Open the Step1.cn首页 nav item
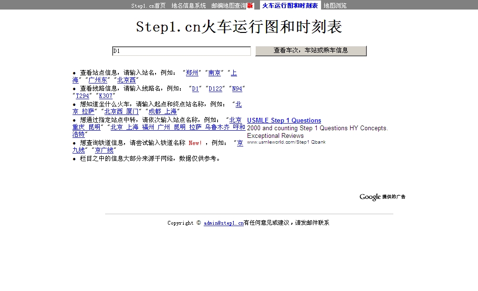 pos(148,6)
